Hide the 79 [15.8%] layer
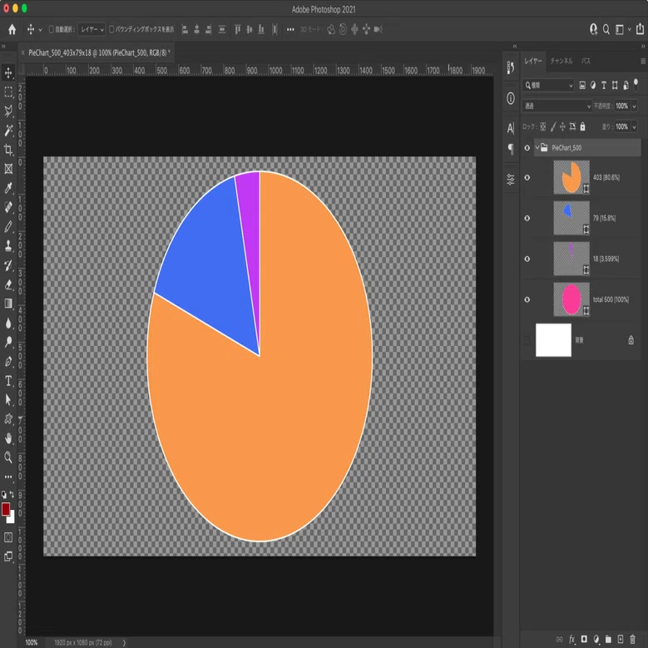 point(527,218)
